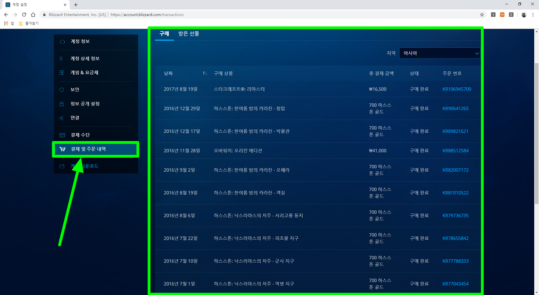539x295 pixels.
Task: Click the date 2016년 12월 29일
Action: pos(182,108)
